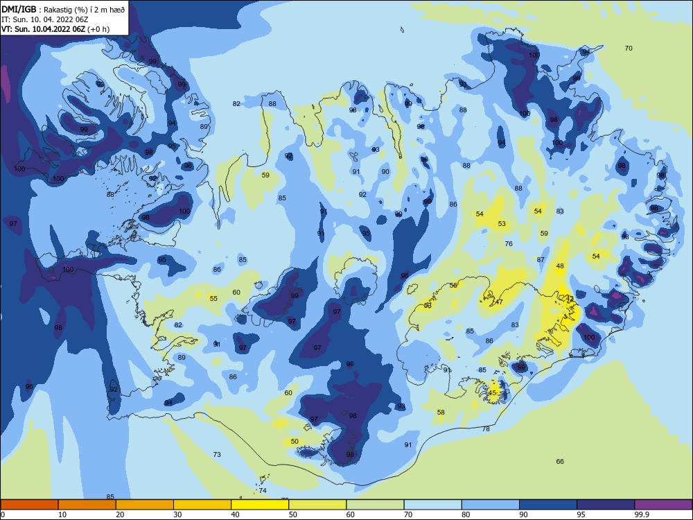Click the legend scale label '95'
Image resolution: width=693 pixels, height=520 pixels.
pyautogui.click(x=581, y=514)
